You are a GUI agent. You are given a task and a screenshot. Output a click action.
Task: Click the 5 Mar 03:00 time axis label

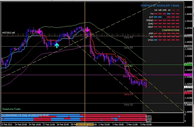[x=146, y=125]
